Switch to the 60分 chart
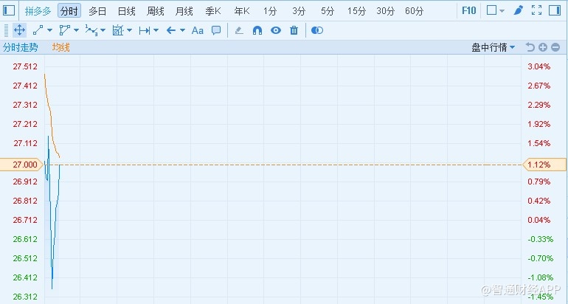The height and width of the screenshot is (304, 568). pos(415,11)
